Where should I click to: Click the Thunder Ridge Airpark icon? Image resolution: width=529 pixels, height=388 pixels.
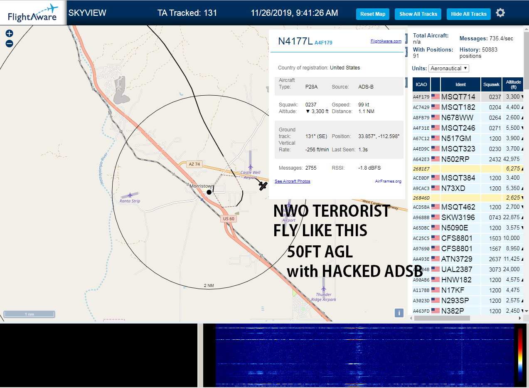(x=323, y=288)
